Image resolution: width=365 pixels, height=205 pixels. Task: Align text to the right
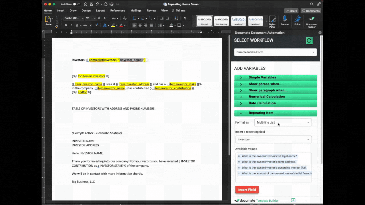pyautogui.click(x=145, y=25)
